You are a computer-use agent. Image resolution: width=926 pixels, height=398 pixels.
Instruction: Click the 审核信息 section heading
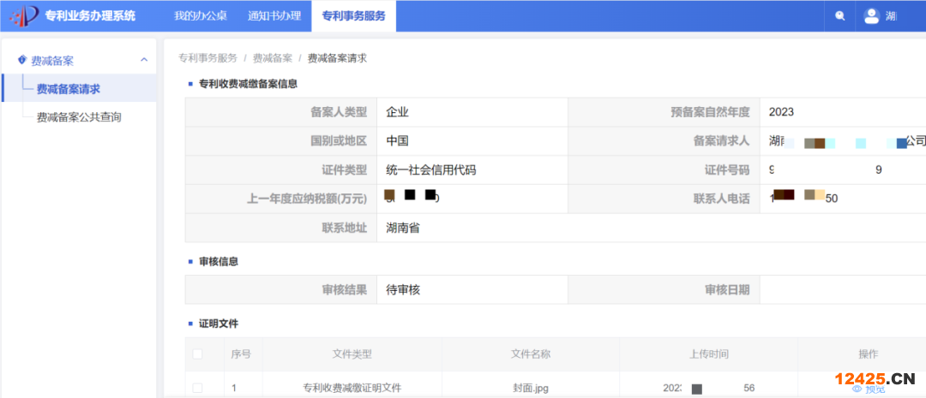[219, 261]
